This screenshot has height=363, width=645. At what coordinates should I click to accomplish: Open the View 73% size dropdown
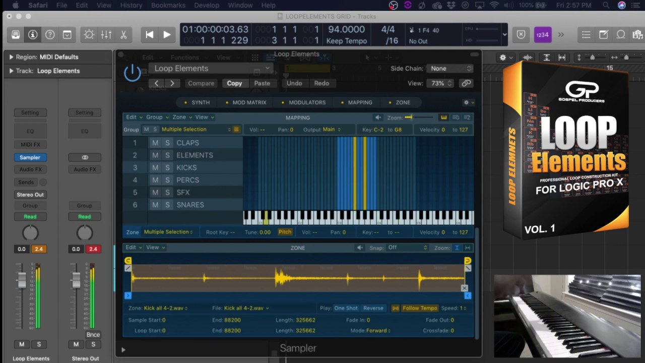click(x=441, y=83)
